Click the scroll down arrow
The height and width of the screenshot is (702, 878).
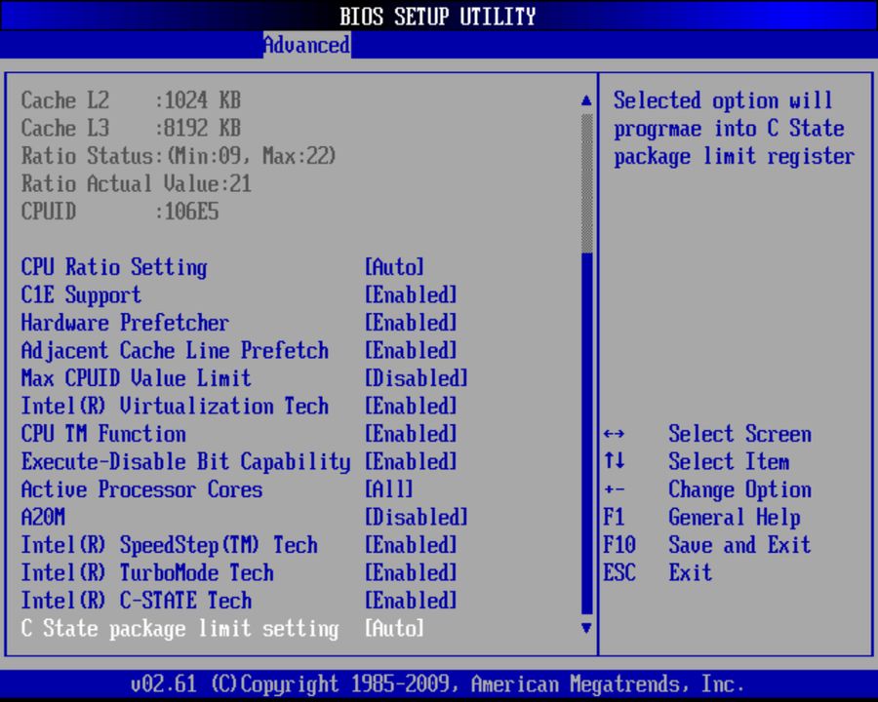pyautogui.click(x=586, y=628)
